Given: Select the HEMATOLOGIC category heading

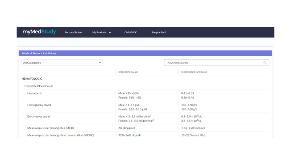Looking at the screenshot, I should pos(32,79).
